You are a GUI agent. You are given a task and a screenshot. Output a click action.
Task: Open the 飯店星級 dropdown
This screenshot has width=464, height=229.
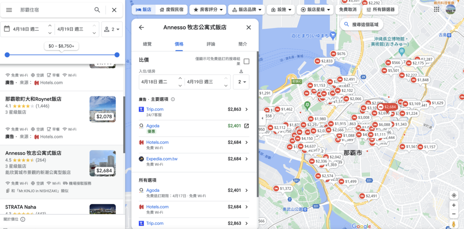pyautogui.click(x=316, y=10)
